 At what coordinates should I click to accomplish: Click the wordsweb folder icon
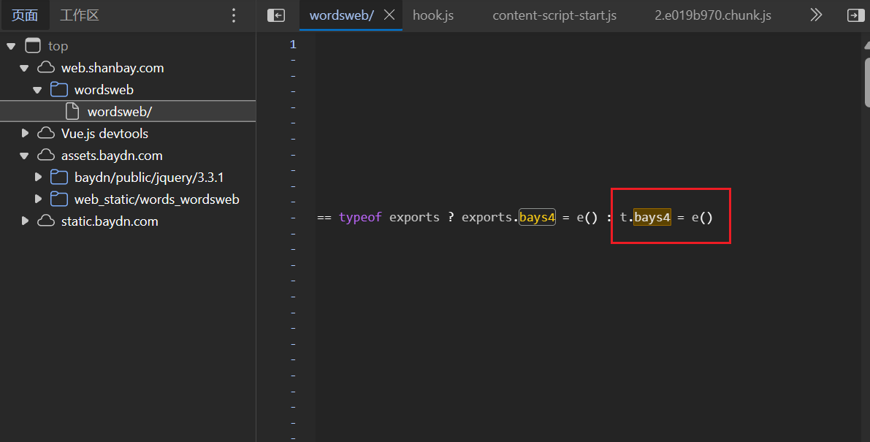[x=59, y=90]
